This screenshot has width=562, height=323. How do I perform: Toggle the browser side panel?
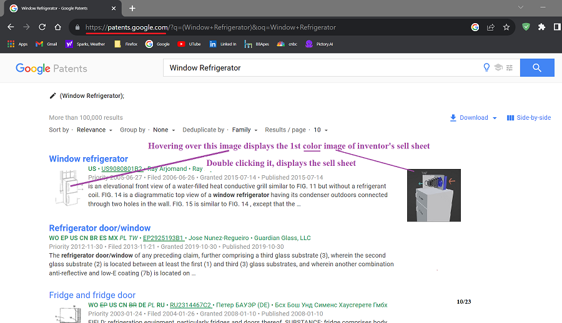(558, 27)
